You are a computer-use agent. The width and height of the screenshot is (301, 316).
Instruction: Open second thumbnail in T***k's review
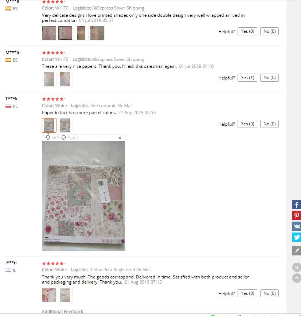pyautogui.click(x=65, y=125)
